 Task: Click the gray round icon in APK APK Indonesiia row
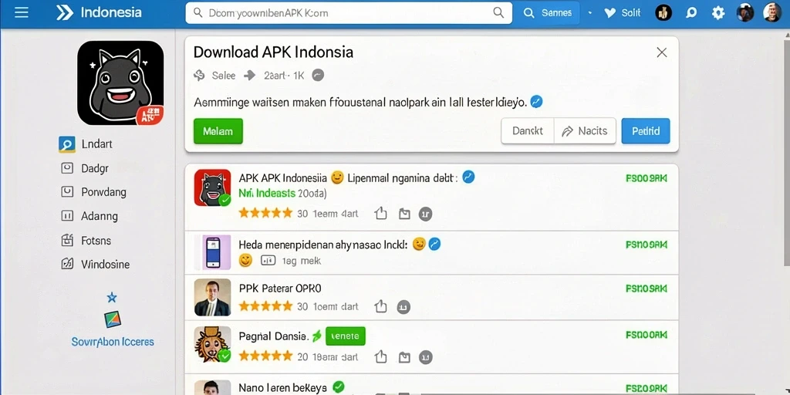426,214
